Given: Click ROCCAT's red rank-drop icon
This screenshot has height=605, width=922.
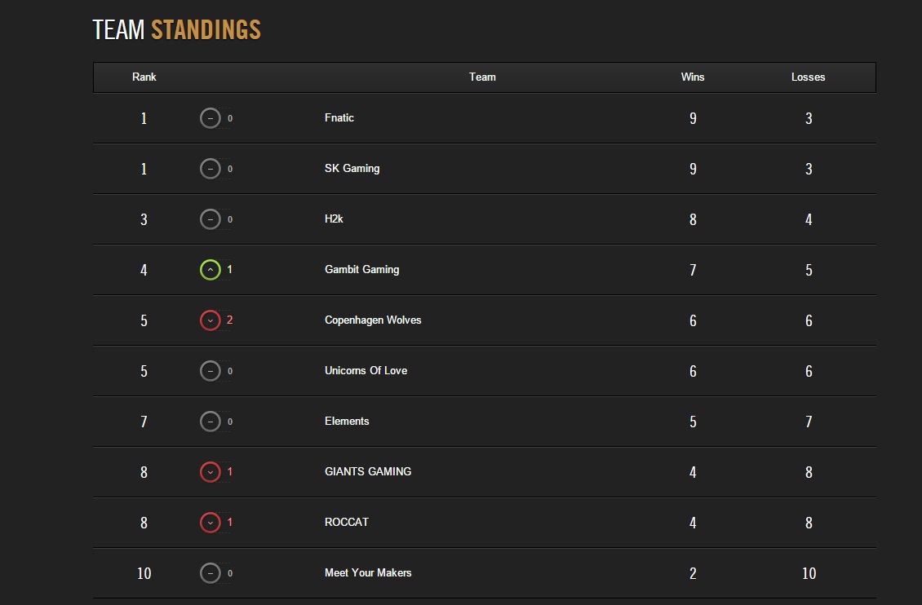Looking at the screenshot, I should [210, 522].
